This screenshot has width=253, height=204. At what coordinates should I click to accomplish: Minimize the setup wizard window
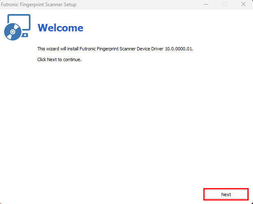pyautogui.click(x=206, y=5)
